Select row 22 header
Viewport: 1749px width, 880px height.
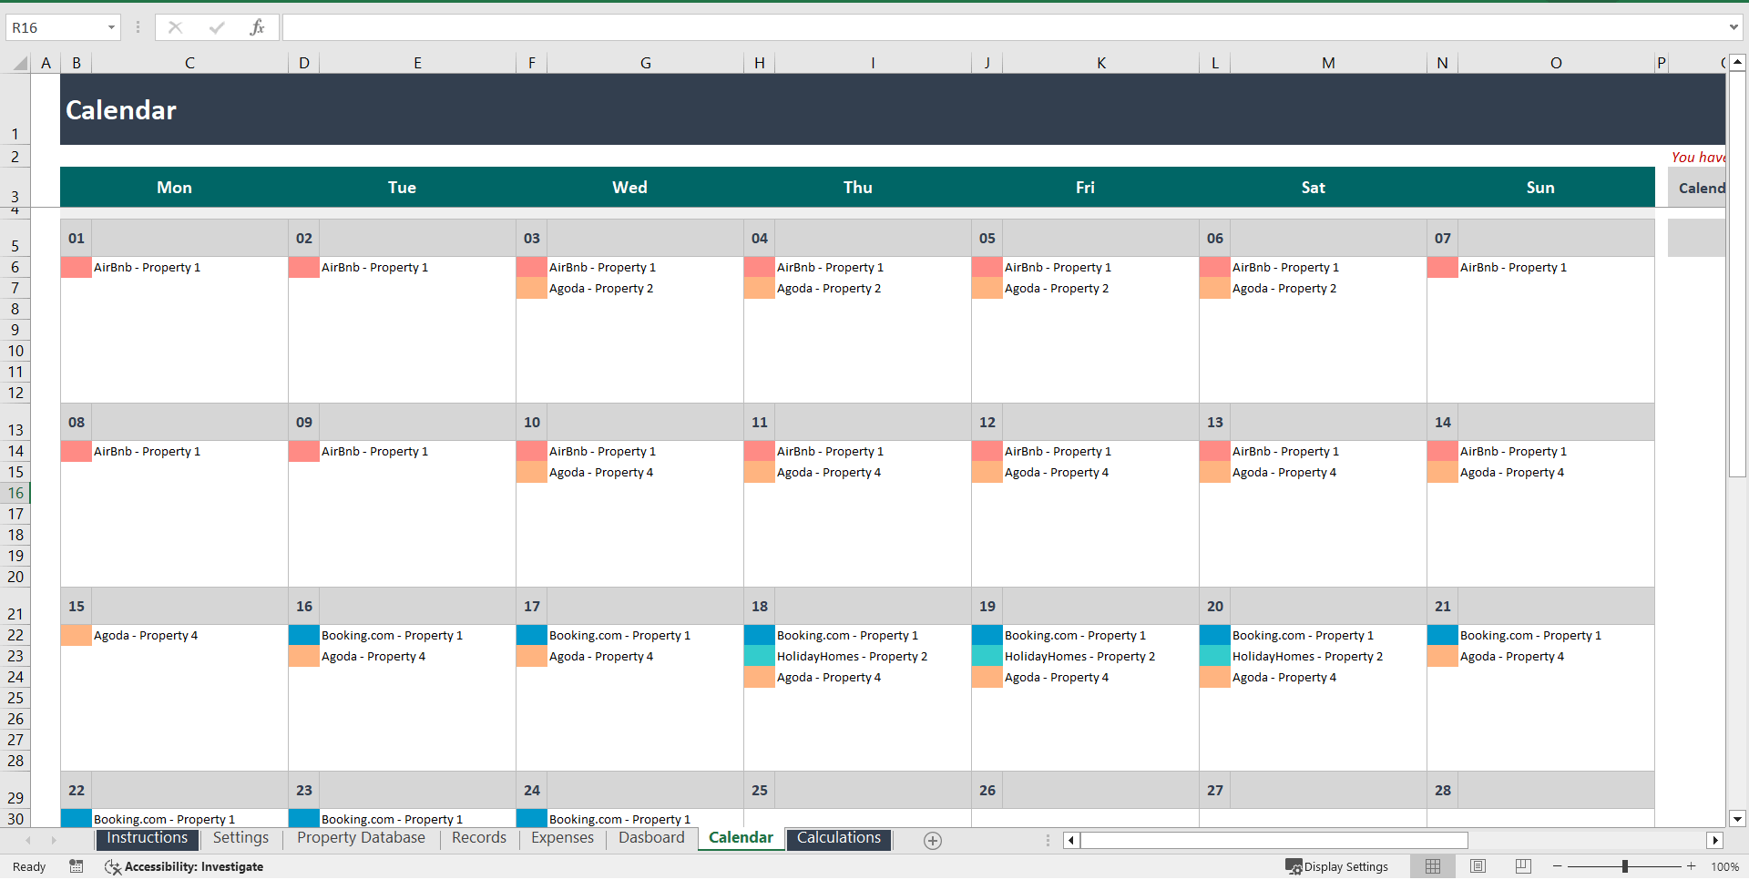[15, 635]
